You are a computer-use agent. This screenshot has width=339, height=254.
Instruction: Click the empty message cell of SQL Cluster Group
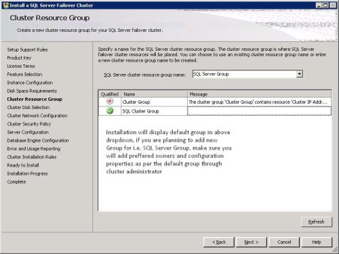pyautogui.click(x=259, y=111)
